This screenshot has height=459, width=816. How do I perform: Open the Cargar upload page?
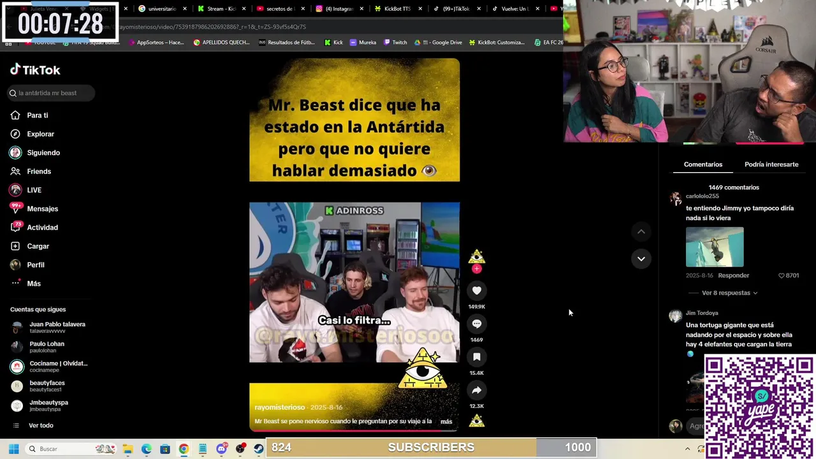click(29, 246)
